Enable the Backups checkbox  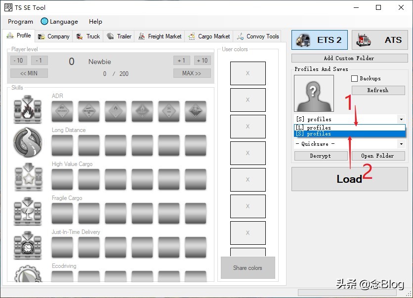click(x=354, y=78)
